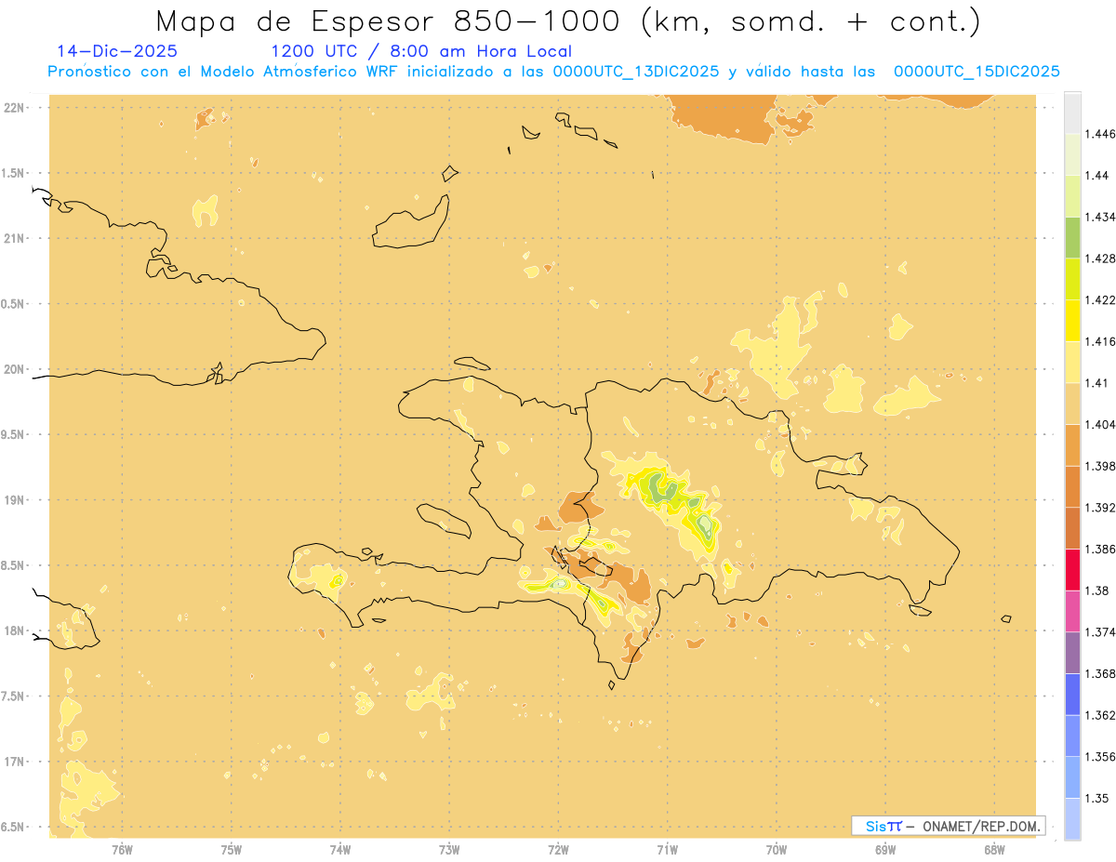Click the '21N' latitude label
This screenshot has width=1116, height=862.
click(x=14, y=238)
